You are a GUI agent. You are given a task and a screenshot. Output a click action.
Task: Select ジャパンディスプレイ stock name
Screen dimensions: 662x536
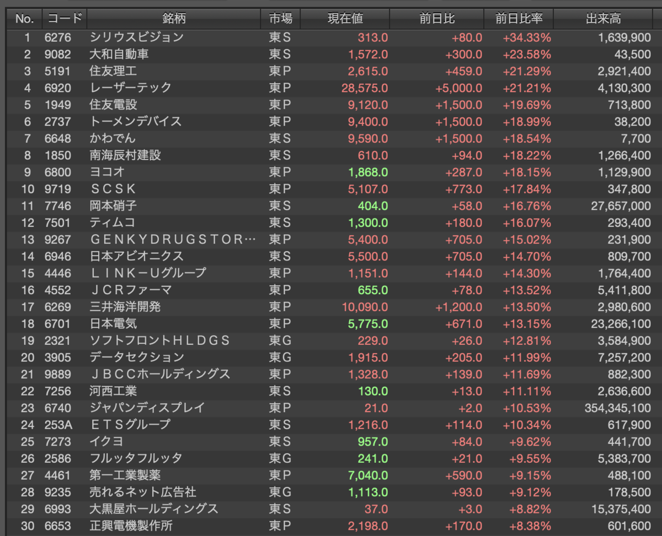147,408
